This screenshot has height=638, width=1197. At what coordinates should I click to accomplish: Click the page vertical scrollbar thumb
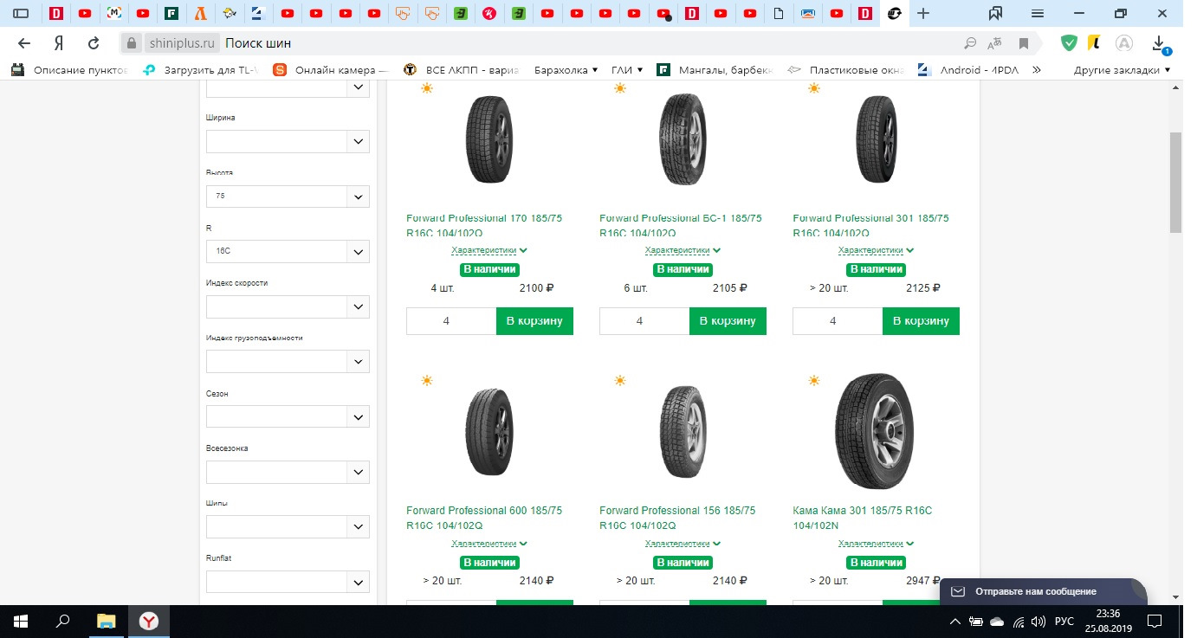point(1175,182)
